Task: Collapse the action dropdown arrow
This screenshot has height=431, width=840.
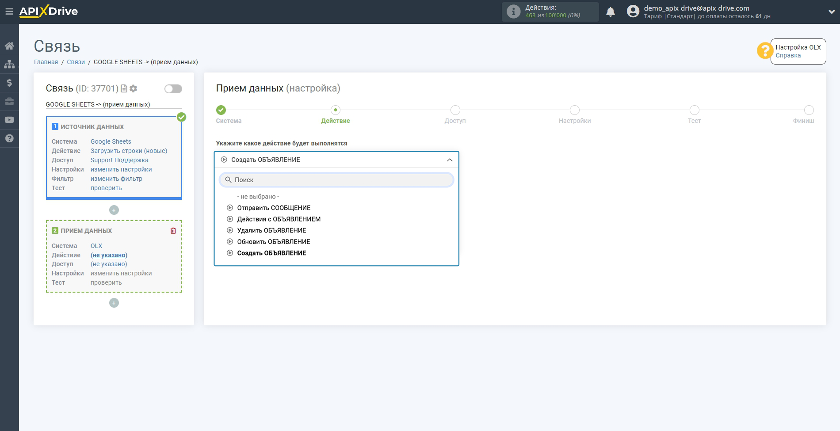Action: click(450, 160)
